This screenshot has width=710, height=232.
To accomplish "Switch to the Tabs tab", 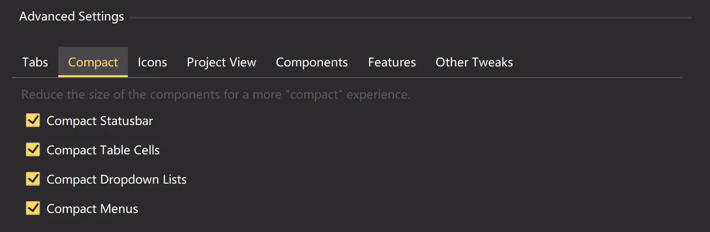I will 35,63.
